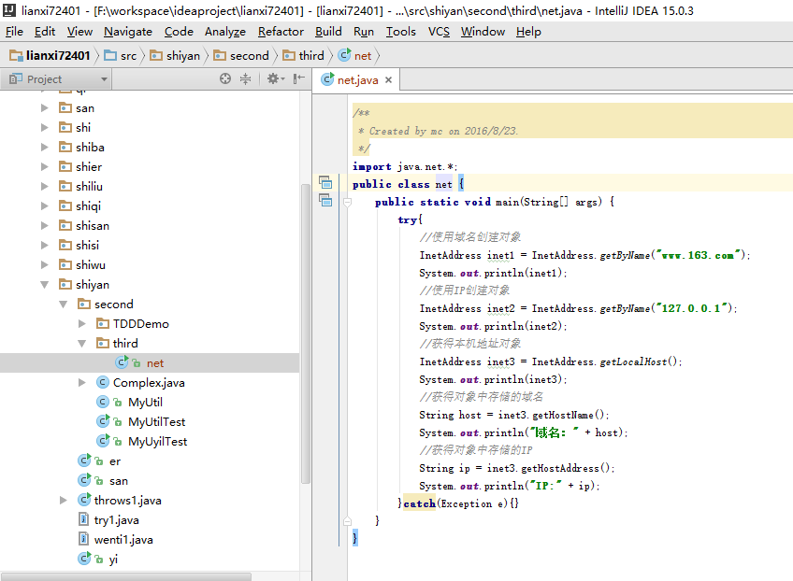Open the Run menu
This screenshot has width=793, height=581.
364,32
